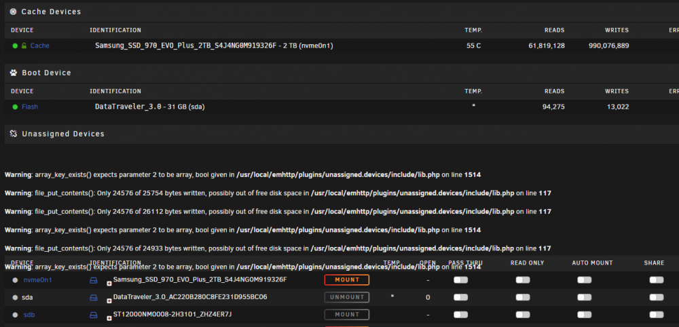Click the 24933 bytes file_put_contents warning
Viewport: 679px width, 327px height.
(278, 249)
